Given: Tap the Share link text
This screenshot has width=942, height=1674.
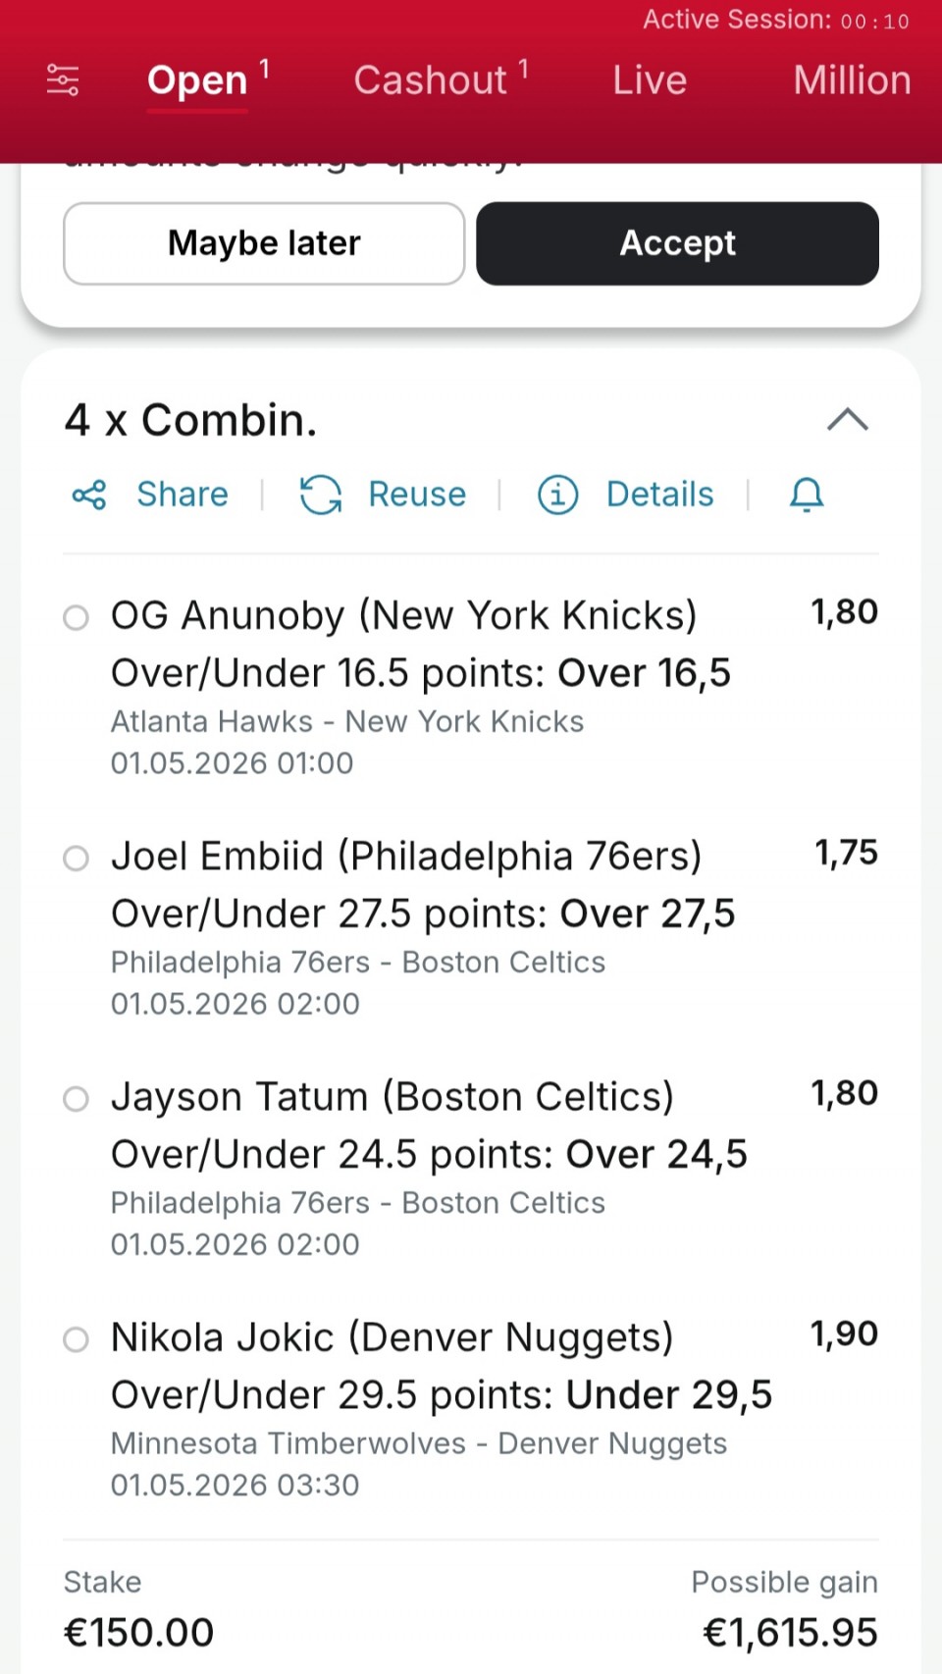Looking at the screenshot, I should pos(183,495).
